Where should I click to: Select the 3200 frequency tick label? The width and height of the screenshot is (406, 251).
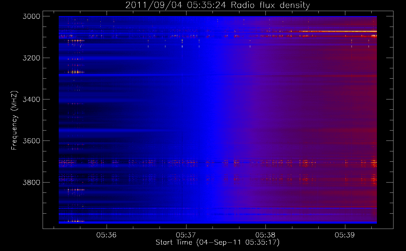coord(31,58)
